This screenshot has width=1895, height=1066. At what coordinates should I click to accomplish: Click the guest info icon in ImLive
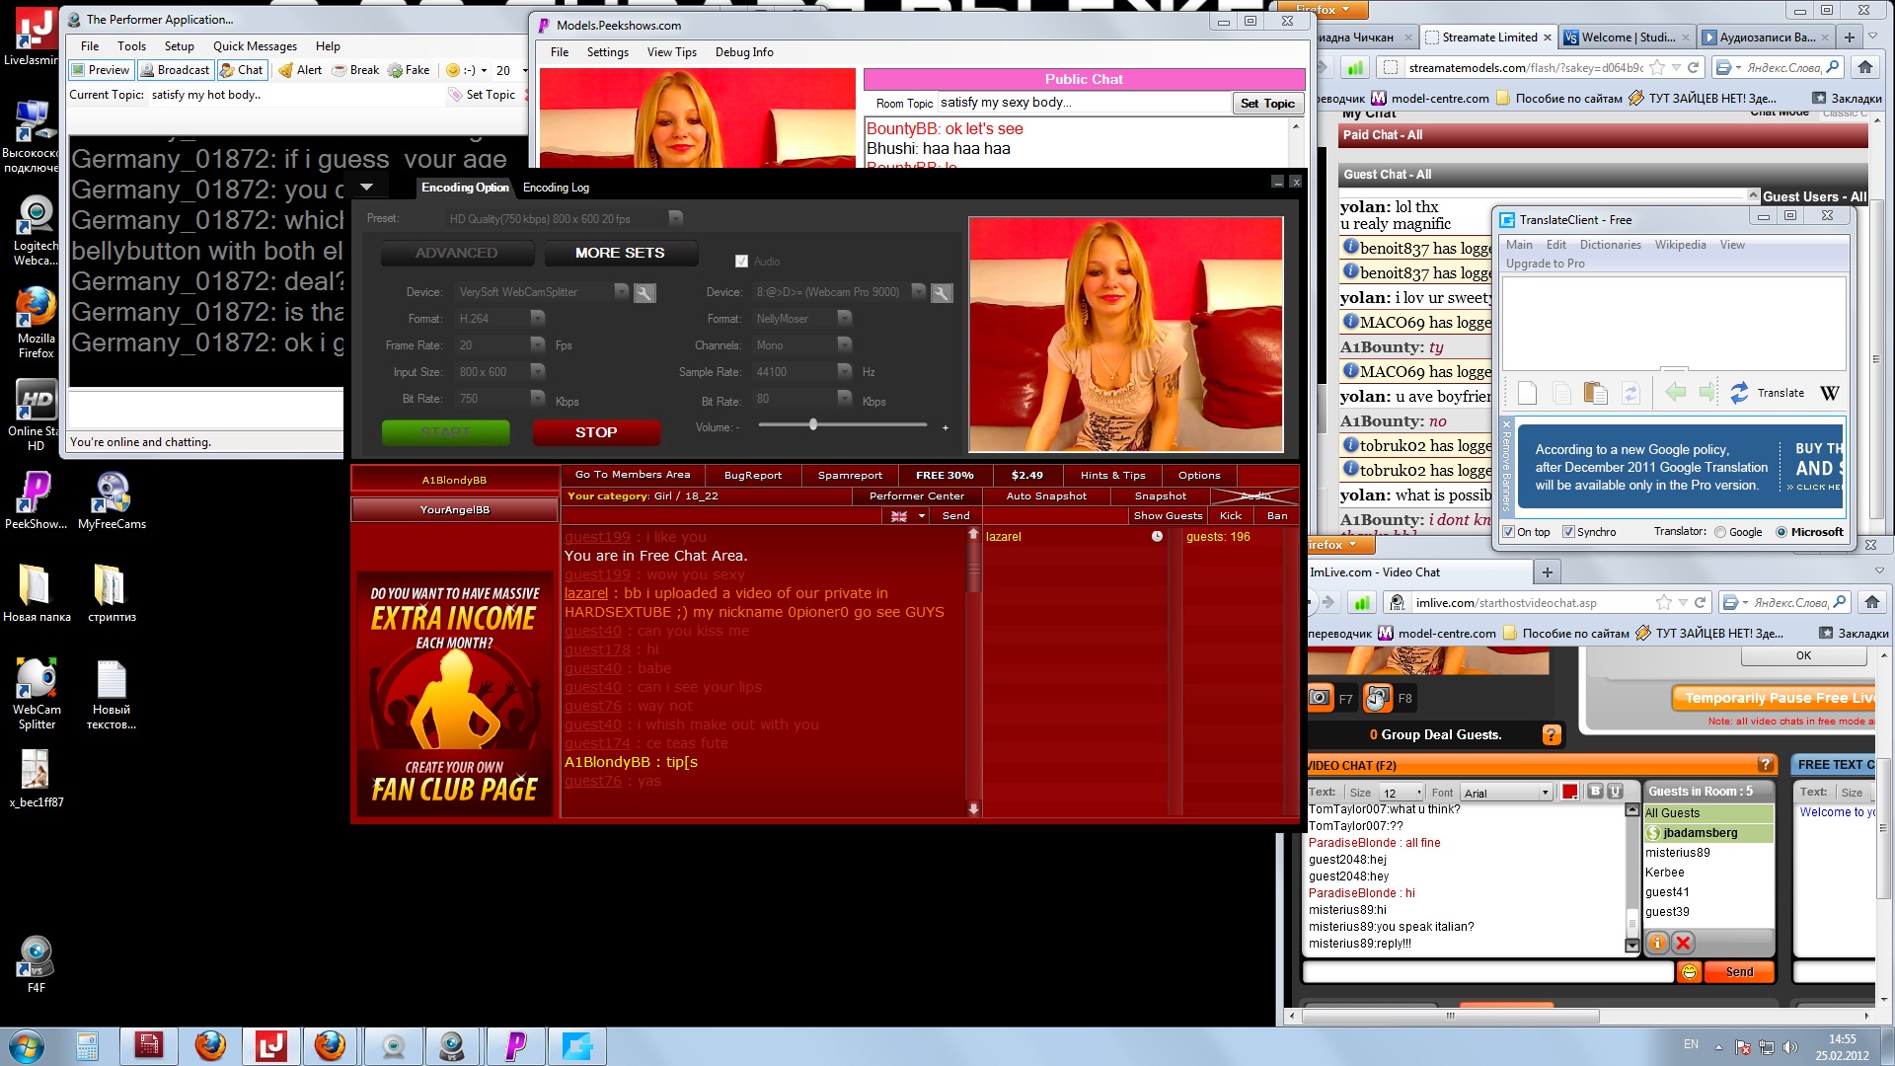click(1657, 943)
